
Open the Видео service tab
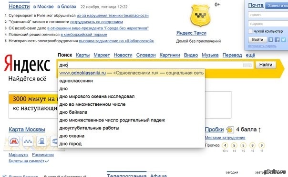[x=191, y=55]
